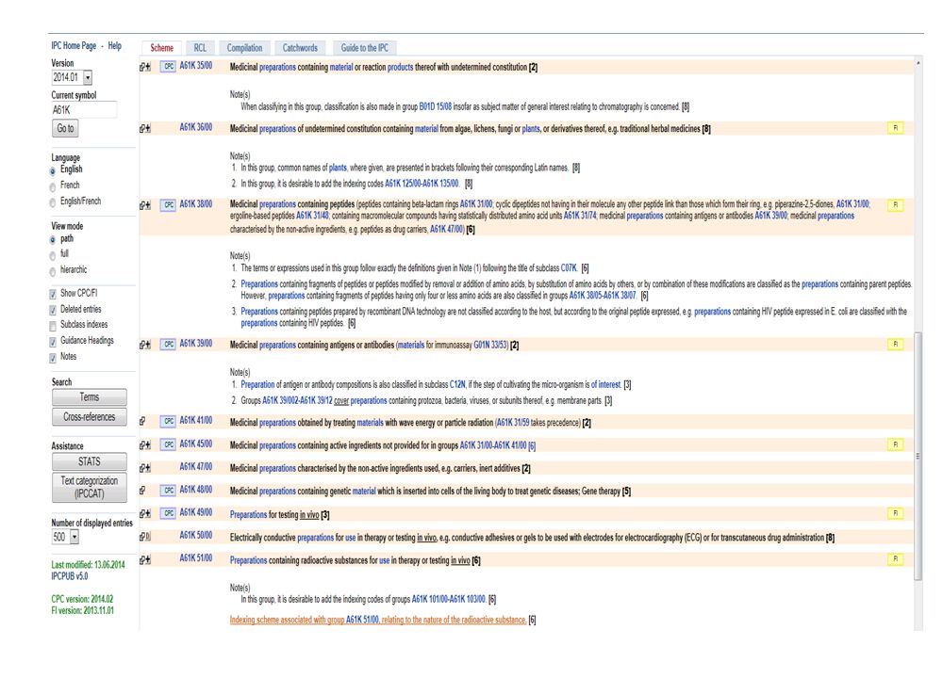Toggle Guidance Headings checkbox

tap(53, 343)
